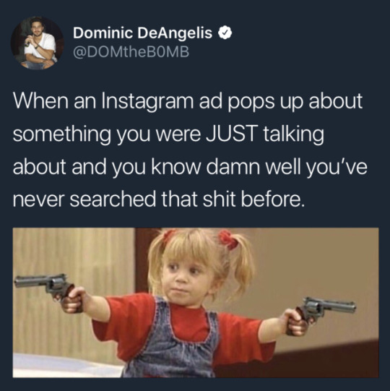This screenshot has height=391, width=390.
Task: Open the Dominic DeAngelis display name
Action: (x=142, y=33)
